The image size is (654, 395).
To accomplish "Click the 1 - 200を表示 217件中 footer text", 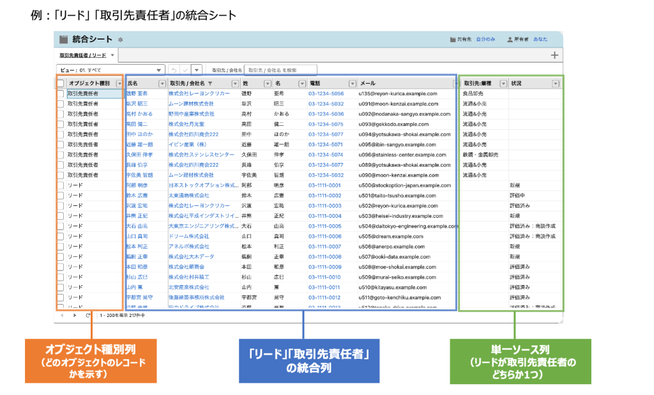I will coord(122,315).
